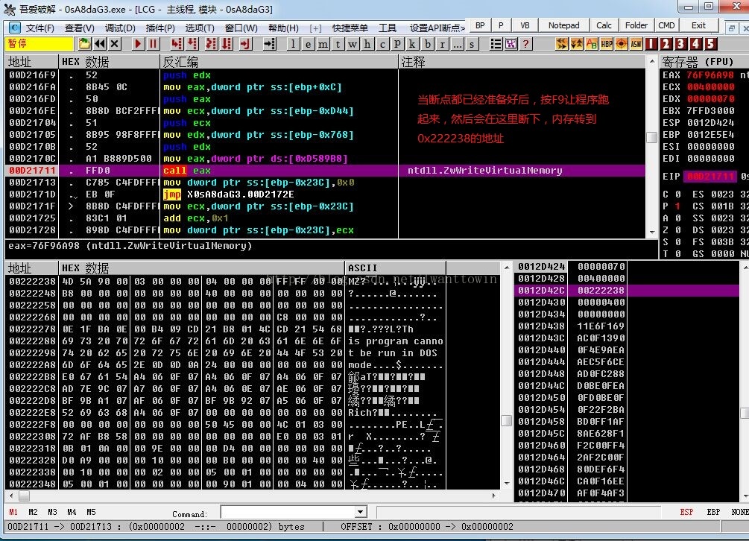The width and height of the screenshot is (749, 541).
Task: Click the Go To Address arrow icon
Action: point(270,44)
